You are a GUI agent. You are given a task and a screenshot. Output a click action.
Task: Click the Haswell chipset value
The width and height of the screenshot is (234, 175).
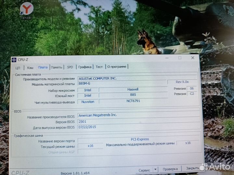click(x=133, y=89)
